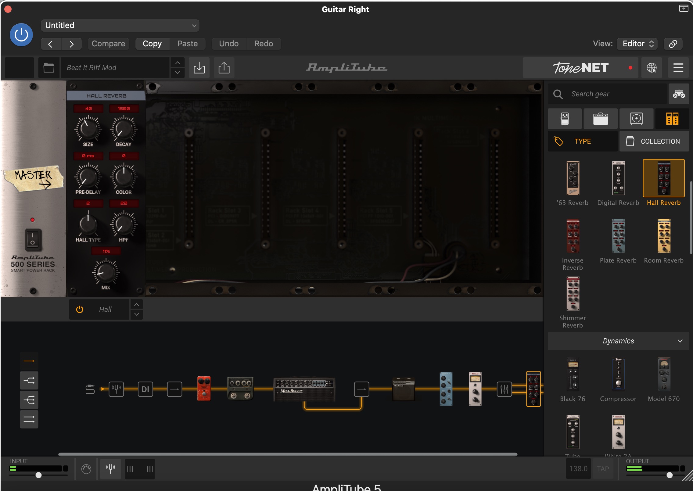Choose the three-way split chain routing
693x491 pixels.
coord(29,400)
